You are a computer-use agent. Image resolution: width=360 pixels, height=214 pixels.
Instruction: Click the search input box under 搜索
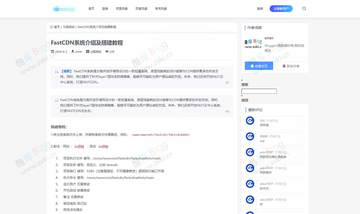pyautogui.click(x=259, y=91)
